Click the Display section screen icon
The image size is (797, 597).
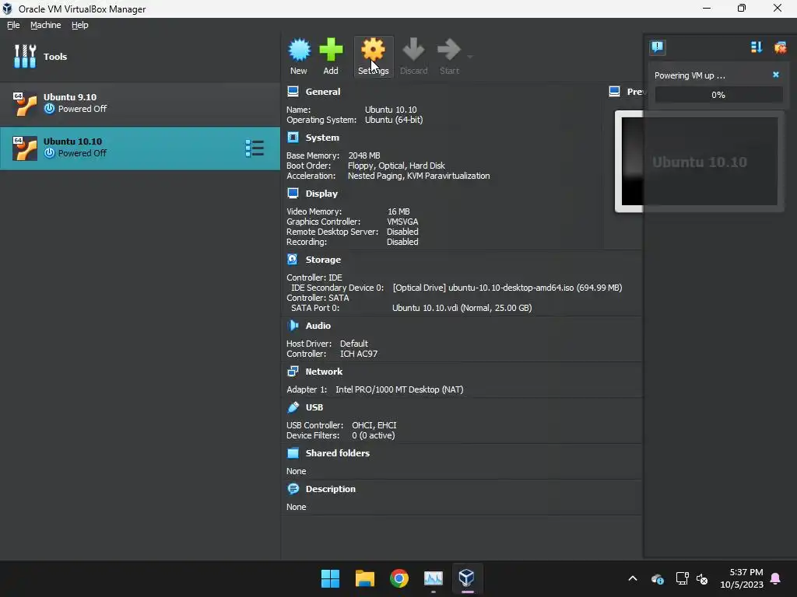(293, 193)
